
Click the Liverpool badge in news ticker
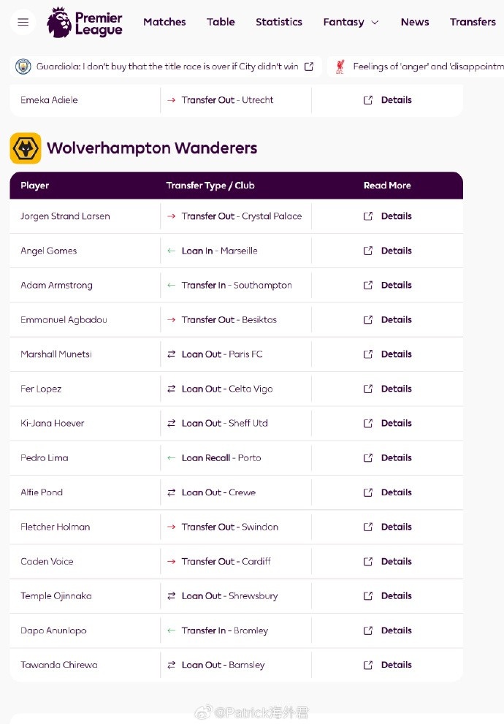(x=340, y=66)
